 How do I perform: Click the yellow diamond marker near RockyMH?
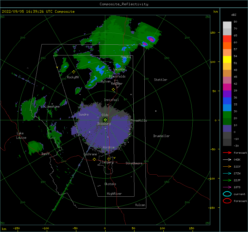(x=74, y=72)
